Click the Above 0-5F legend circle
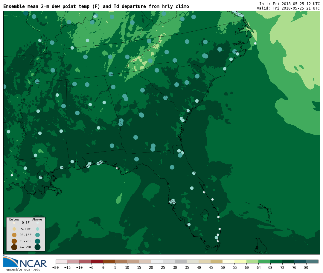Image resolution: width=323 pixels, height=273 pixels. tap(37, 223)
